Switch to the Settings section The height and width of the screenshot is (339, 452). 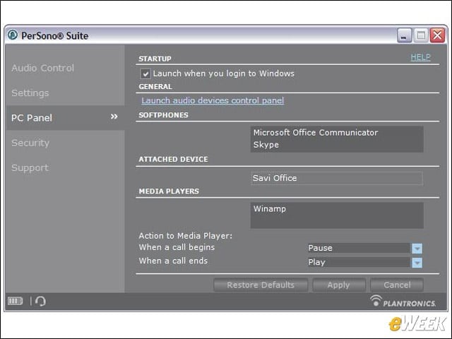pyautogui.click(x=30, y=93)
